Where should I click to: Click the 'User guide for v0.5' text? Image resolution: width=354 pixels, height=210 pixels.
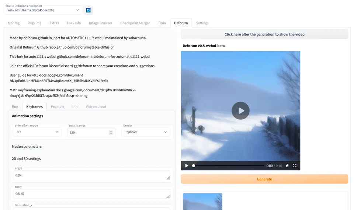pyautogui.click(x=59, y=78)
